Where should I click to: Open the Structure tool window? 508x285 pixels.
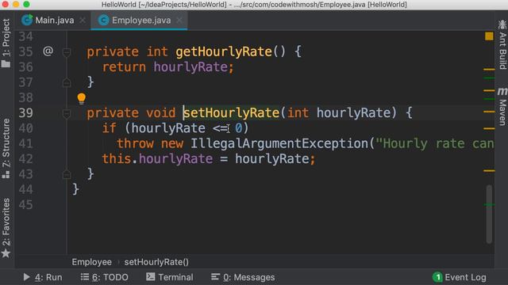[x=6, y=148]
